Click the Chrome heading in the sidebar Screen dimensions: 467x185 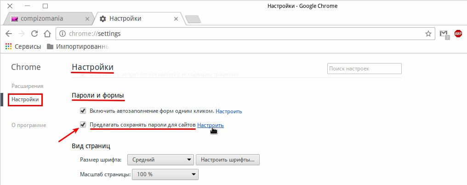pyautogui.click(x=26, y=67)
